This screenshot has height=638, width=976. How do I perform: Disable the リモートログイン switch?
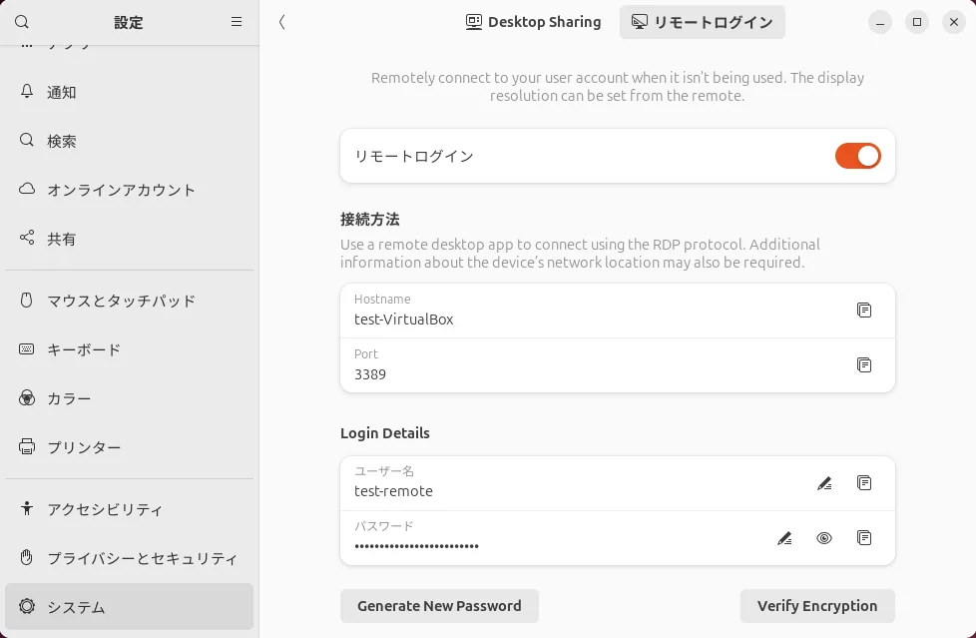[857, 156]
